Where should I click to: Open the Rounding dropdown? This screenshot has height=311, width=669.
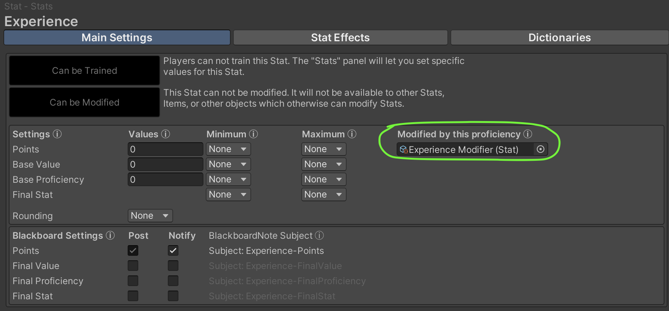click(150, 216)
